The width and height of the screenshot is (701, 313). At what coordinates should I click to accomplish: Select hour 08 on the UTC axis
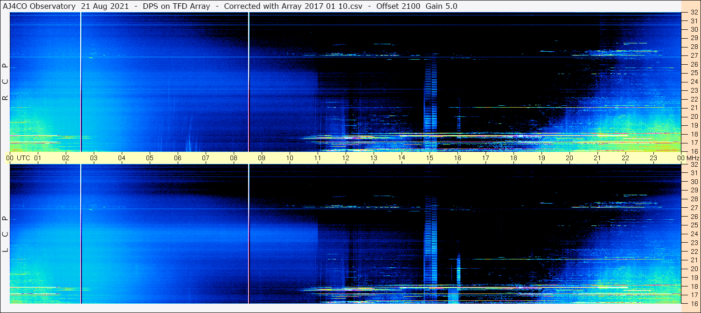pyautogui.click(x=234, y=158)
